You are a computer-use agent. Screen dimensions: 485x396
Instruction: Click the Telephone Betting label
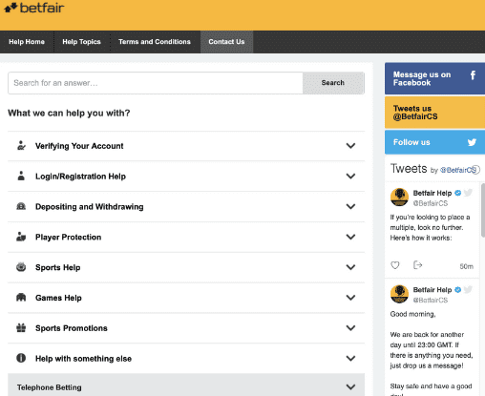50,387
